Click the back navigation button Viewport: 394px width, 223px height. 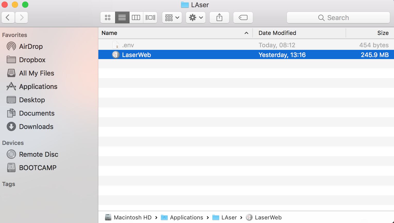(x=8, y=17)
